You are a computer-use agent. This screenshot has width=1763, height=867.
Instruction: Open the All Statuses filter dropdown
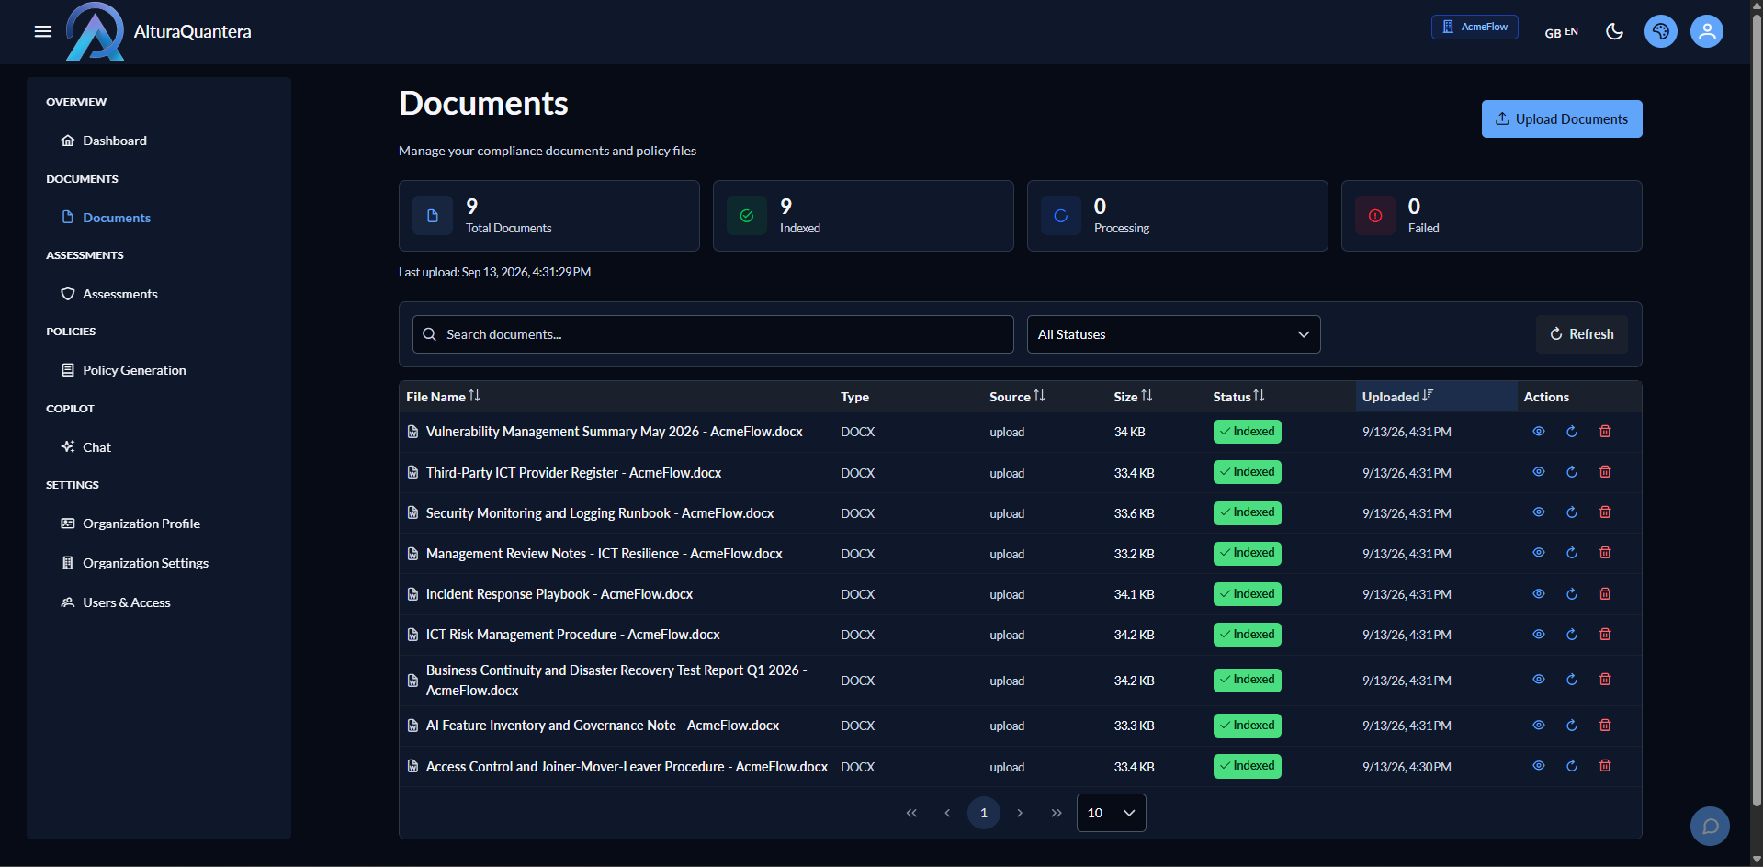[x=1173, y=334]
